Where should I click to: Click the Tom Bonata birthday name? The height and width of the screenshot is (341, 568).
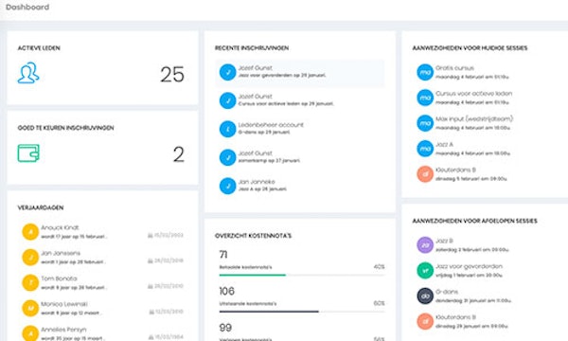pyautogui.click(x=59, y=278)
